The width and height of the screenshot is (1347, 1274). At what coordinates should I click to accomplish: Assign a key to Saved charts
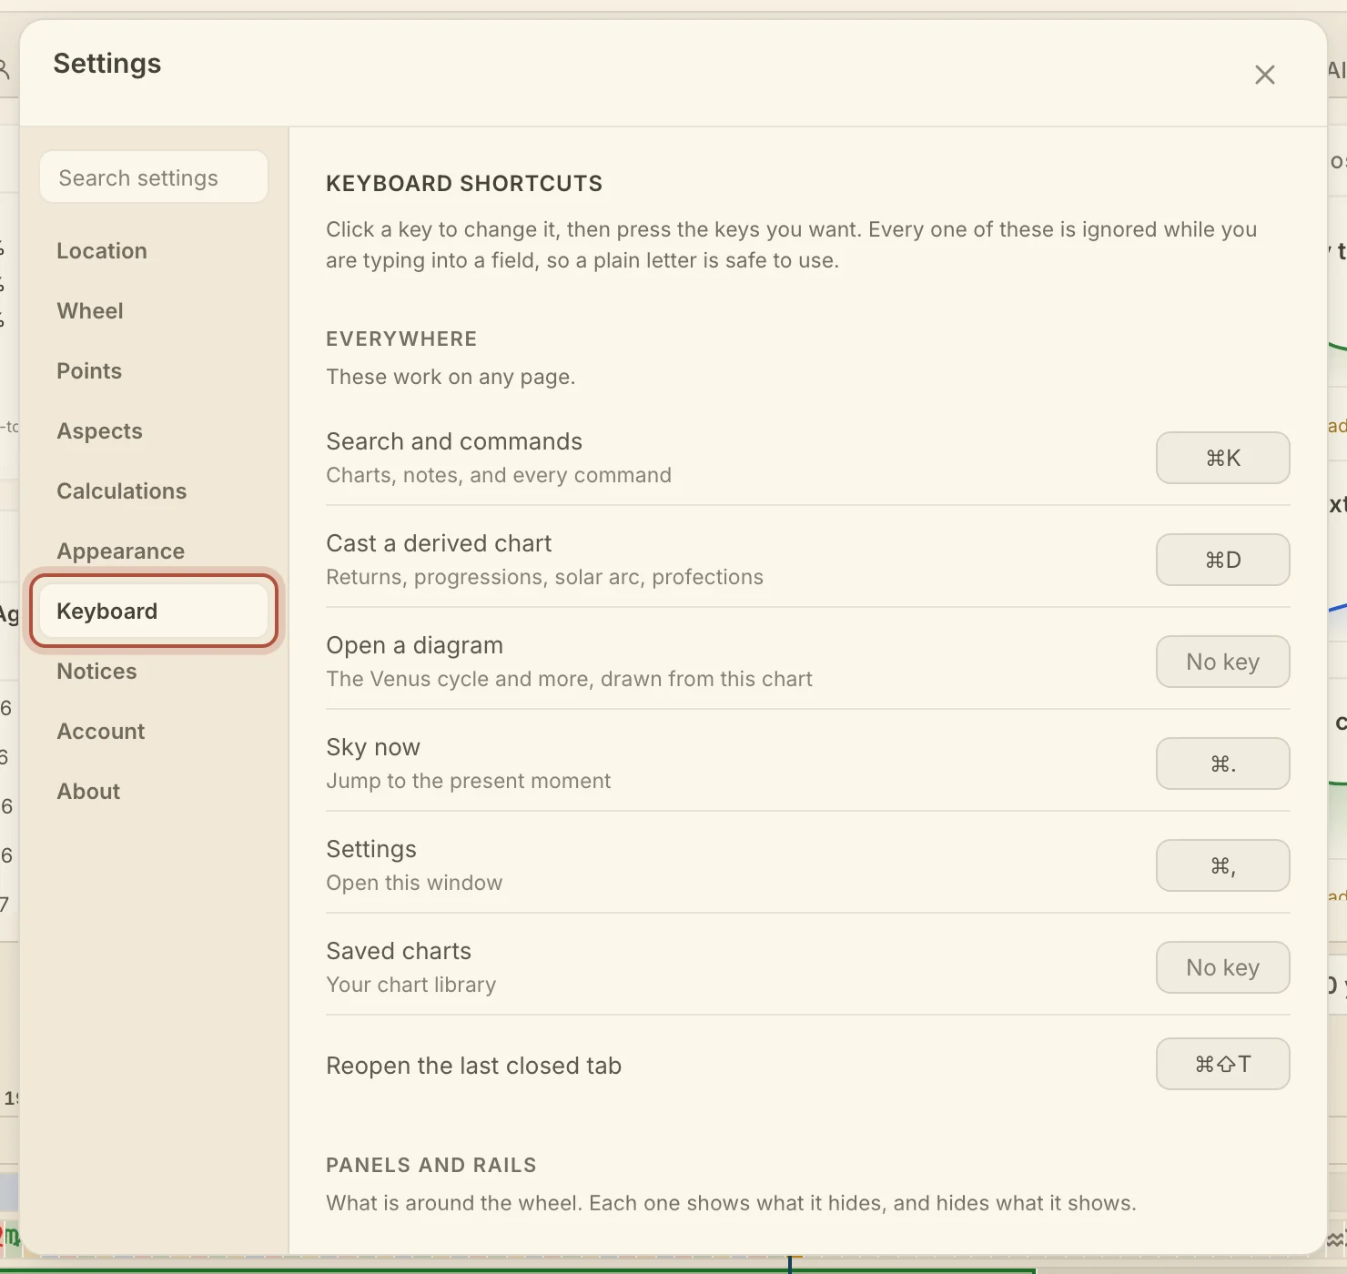(x=1222, y=967)
